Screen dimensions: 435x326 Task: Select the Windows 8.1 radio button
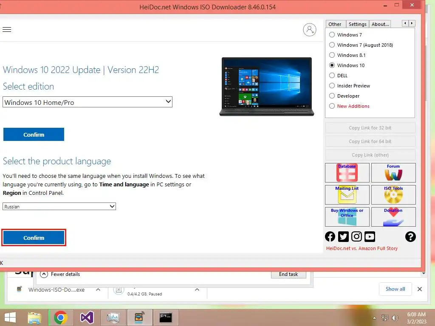[x=332, y=55]
